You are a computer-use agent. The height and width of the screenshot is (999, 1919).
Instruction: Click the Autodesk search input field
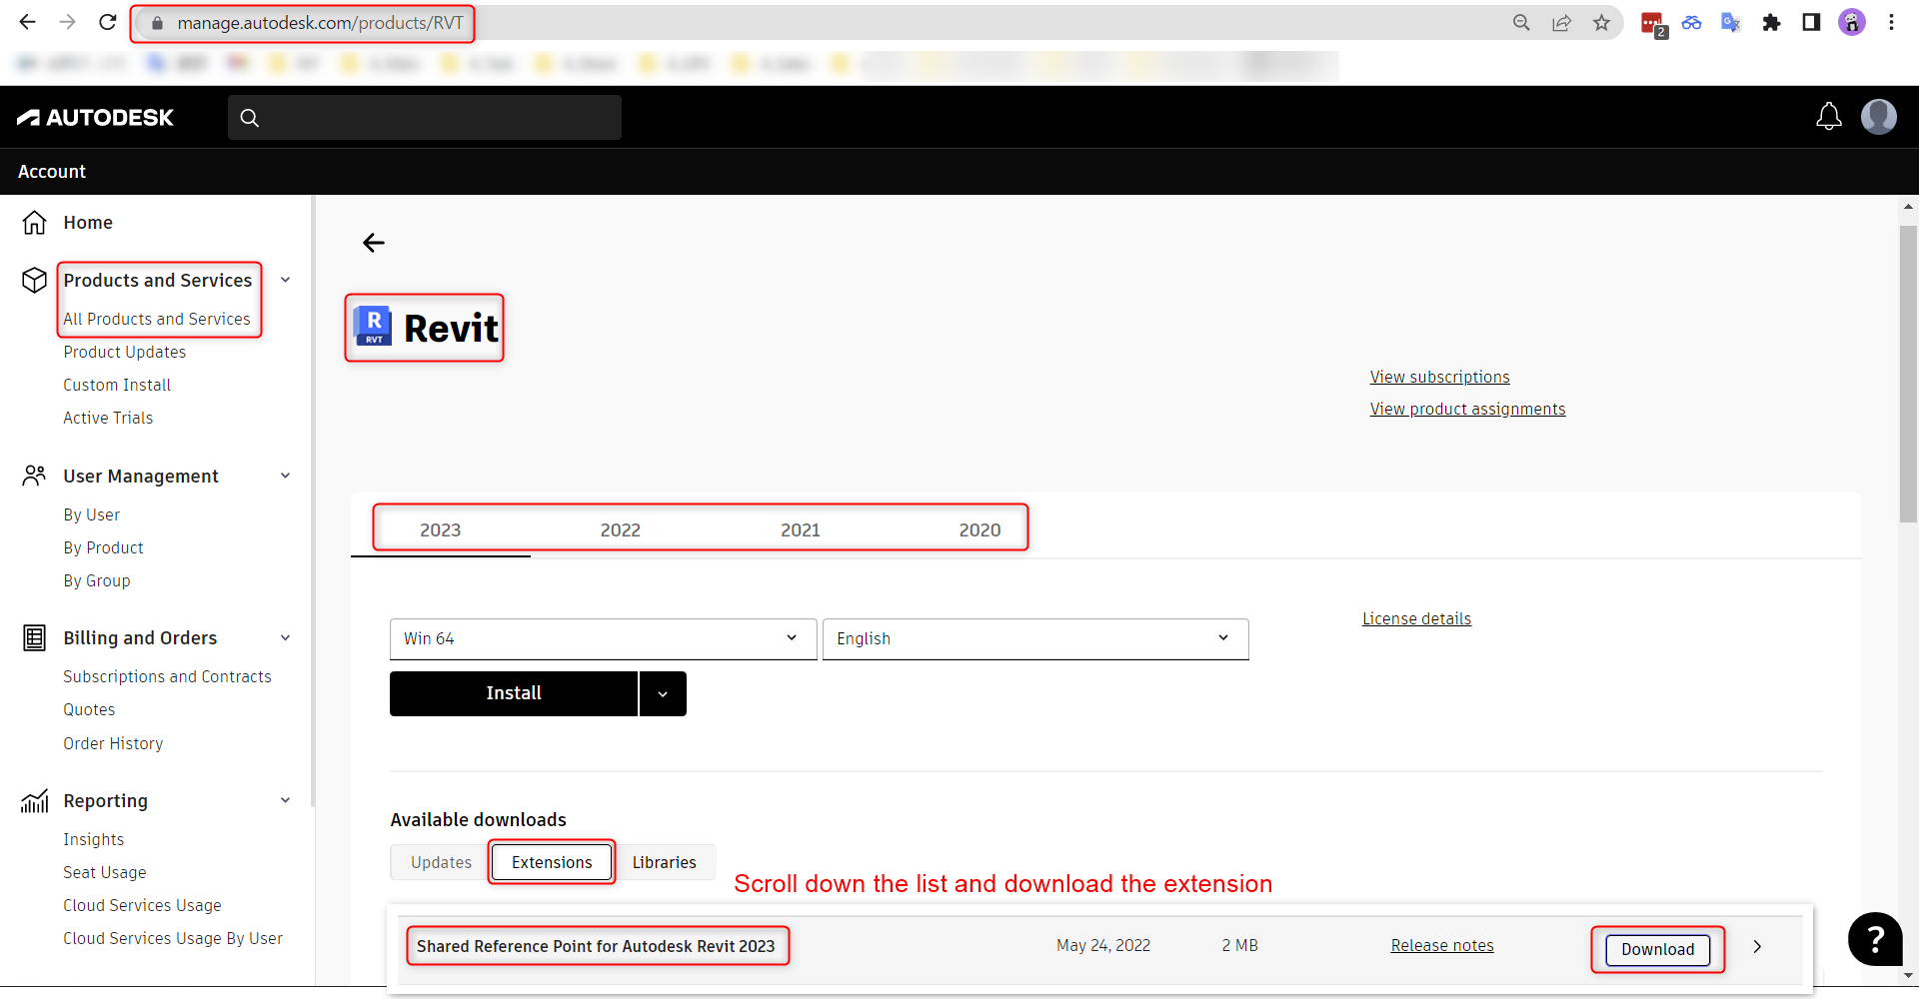point(425,118)
